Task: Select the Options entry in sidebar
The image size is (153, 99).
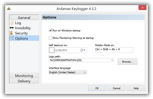Action: (x=24, y=38)
